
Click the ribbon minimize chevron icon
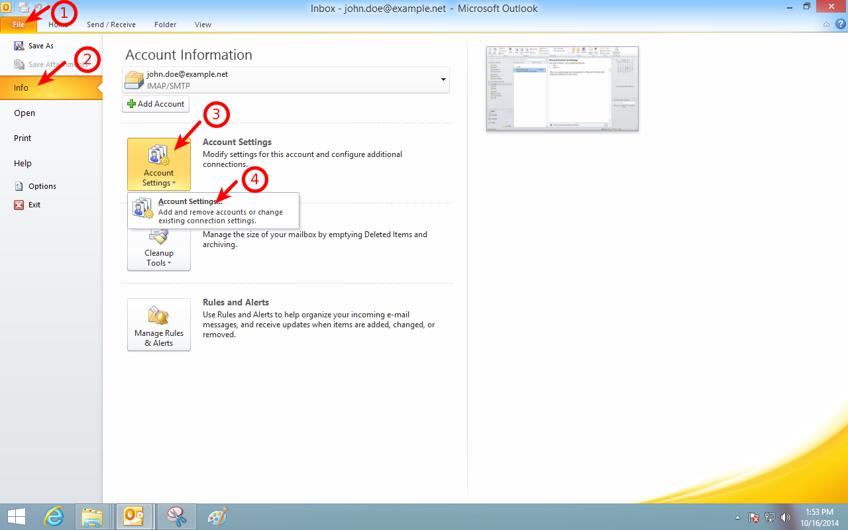click(x=827, y=24)
